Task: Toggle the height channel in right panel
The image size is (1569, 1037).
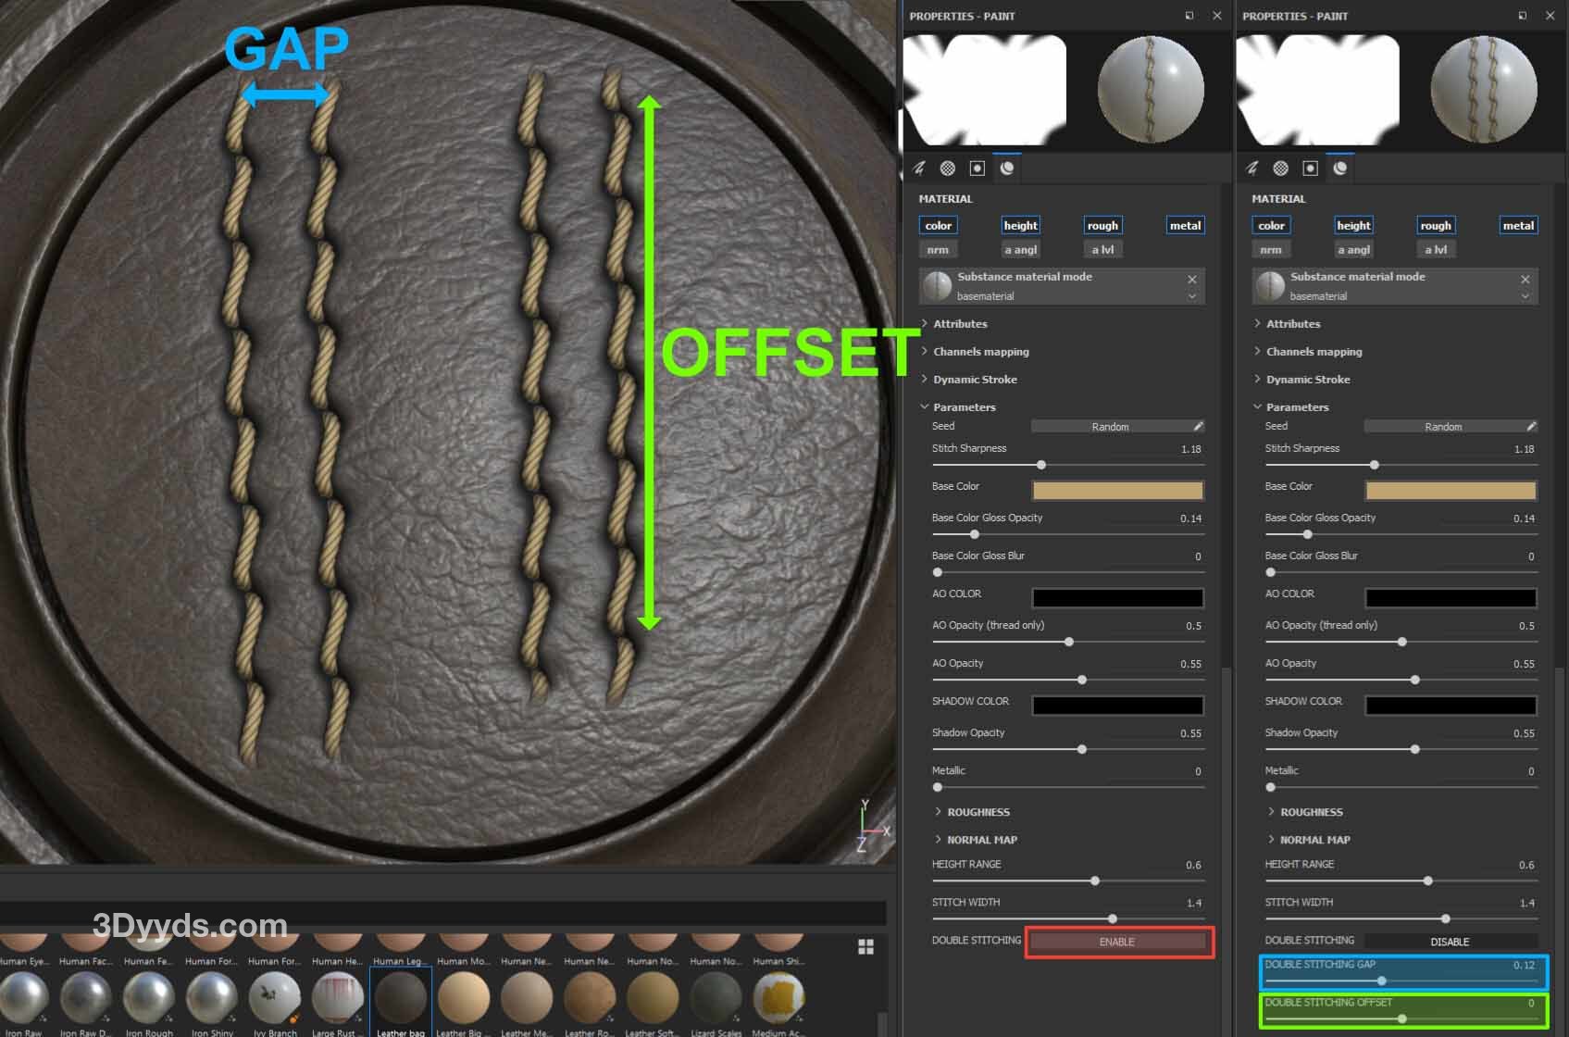Action: click(1353, 225)
